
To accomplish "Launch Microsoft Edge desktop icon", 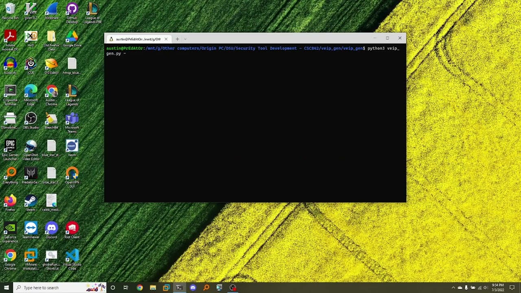I will tap(31, 95).
